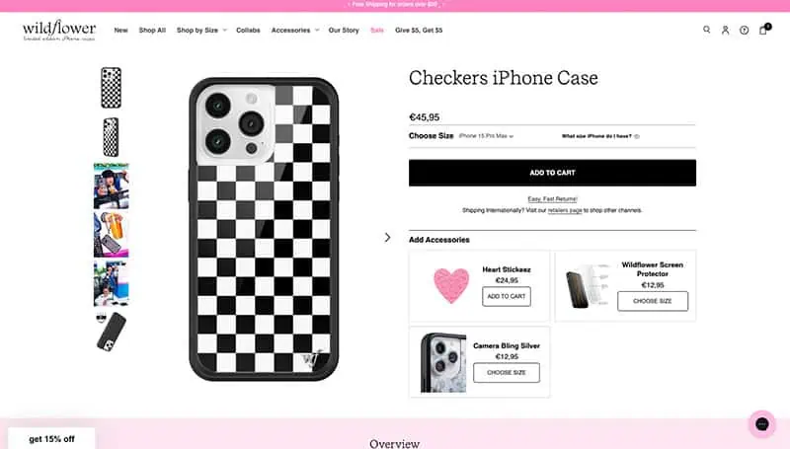
Task: Select the first checkered case thumbnail
Action: (111, 88)
